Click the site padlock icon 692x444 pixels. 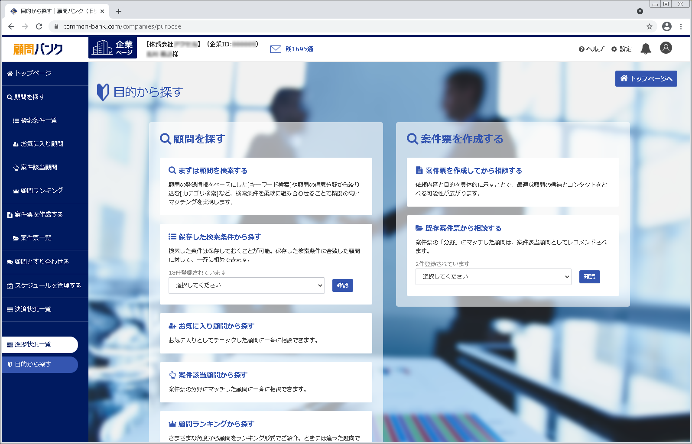pos(56,26)
